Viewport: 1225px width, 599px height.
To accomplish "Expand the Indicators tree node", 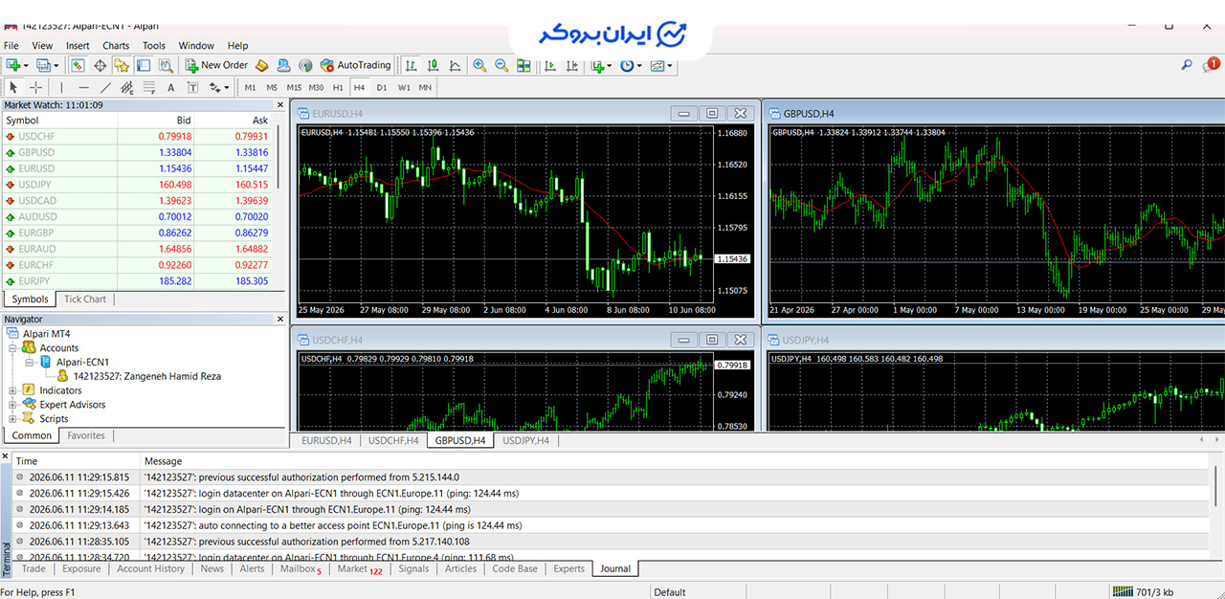I will coord(12,390).
